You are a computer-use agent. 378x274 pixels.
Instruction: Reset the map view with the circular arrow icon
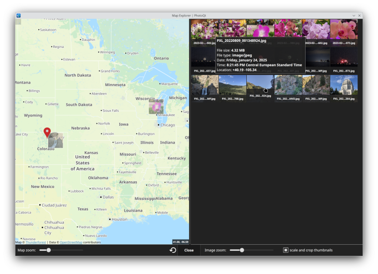(x=173, y=250)
